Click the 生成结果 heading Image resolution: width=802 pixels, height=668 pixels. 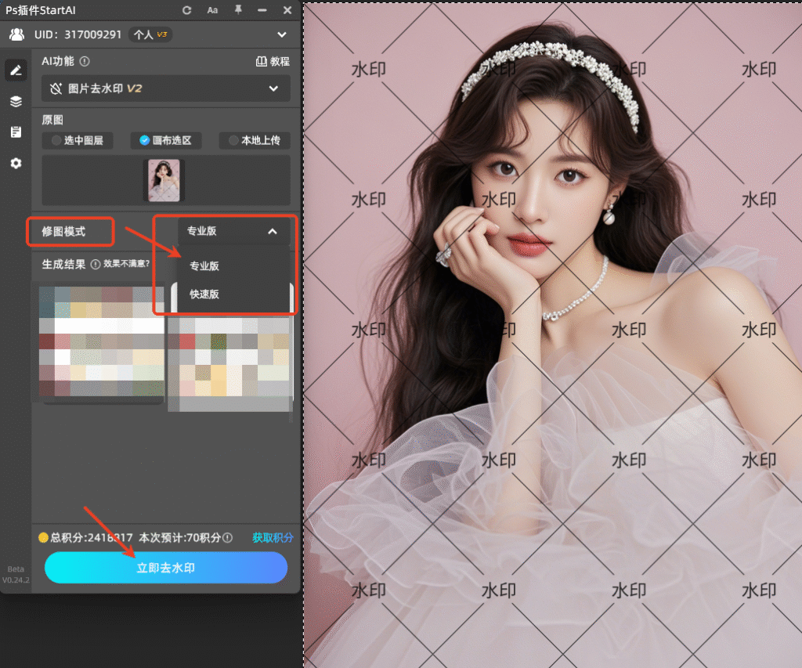tap(63, 264)
